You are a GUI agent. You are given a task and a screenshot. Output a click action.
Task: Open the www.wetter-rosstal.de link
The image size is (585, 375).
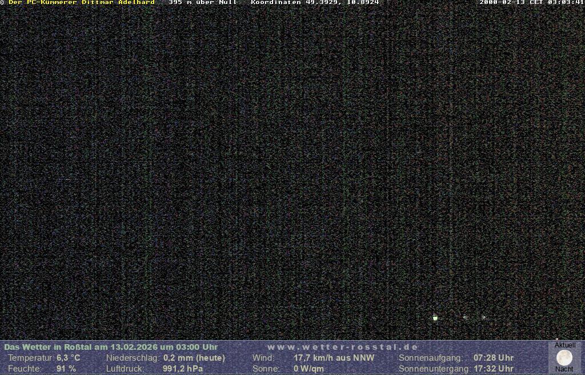pyautogui.click(x=343, y=347)
